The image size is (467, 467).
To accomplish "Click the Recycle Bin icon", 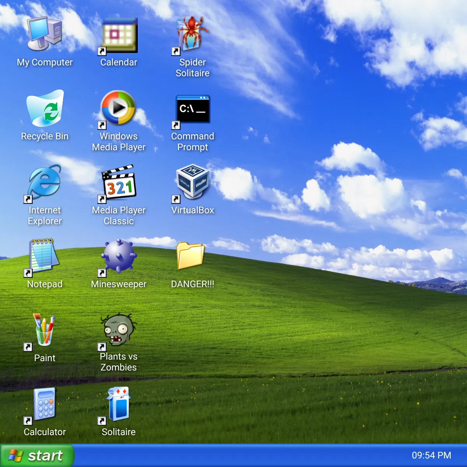I will pos(44,109).
